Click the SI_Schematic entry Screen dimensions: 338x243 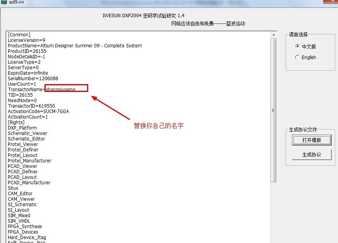coord(22,205)
